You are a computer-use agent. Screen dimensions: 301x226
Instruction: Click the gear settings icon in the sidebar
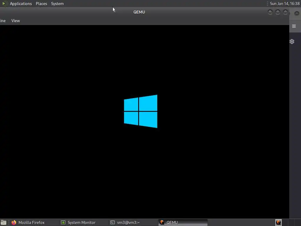(292, 41)
